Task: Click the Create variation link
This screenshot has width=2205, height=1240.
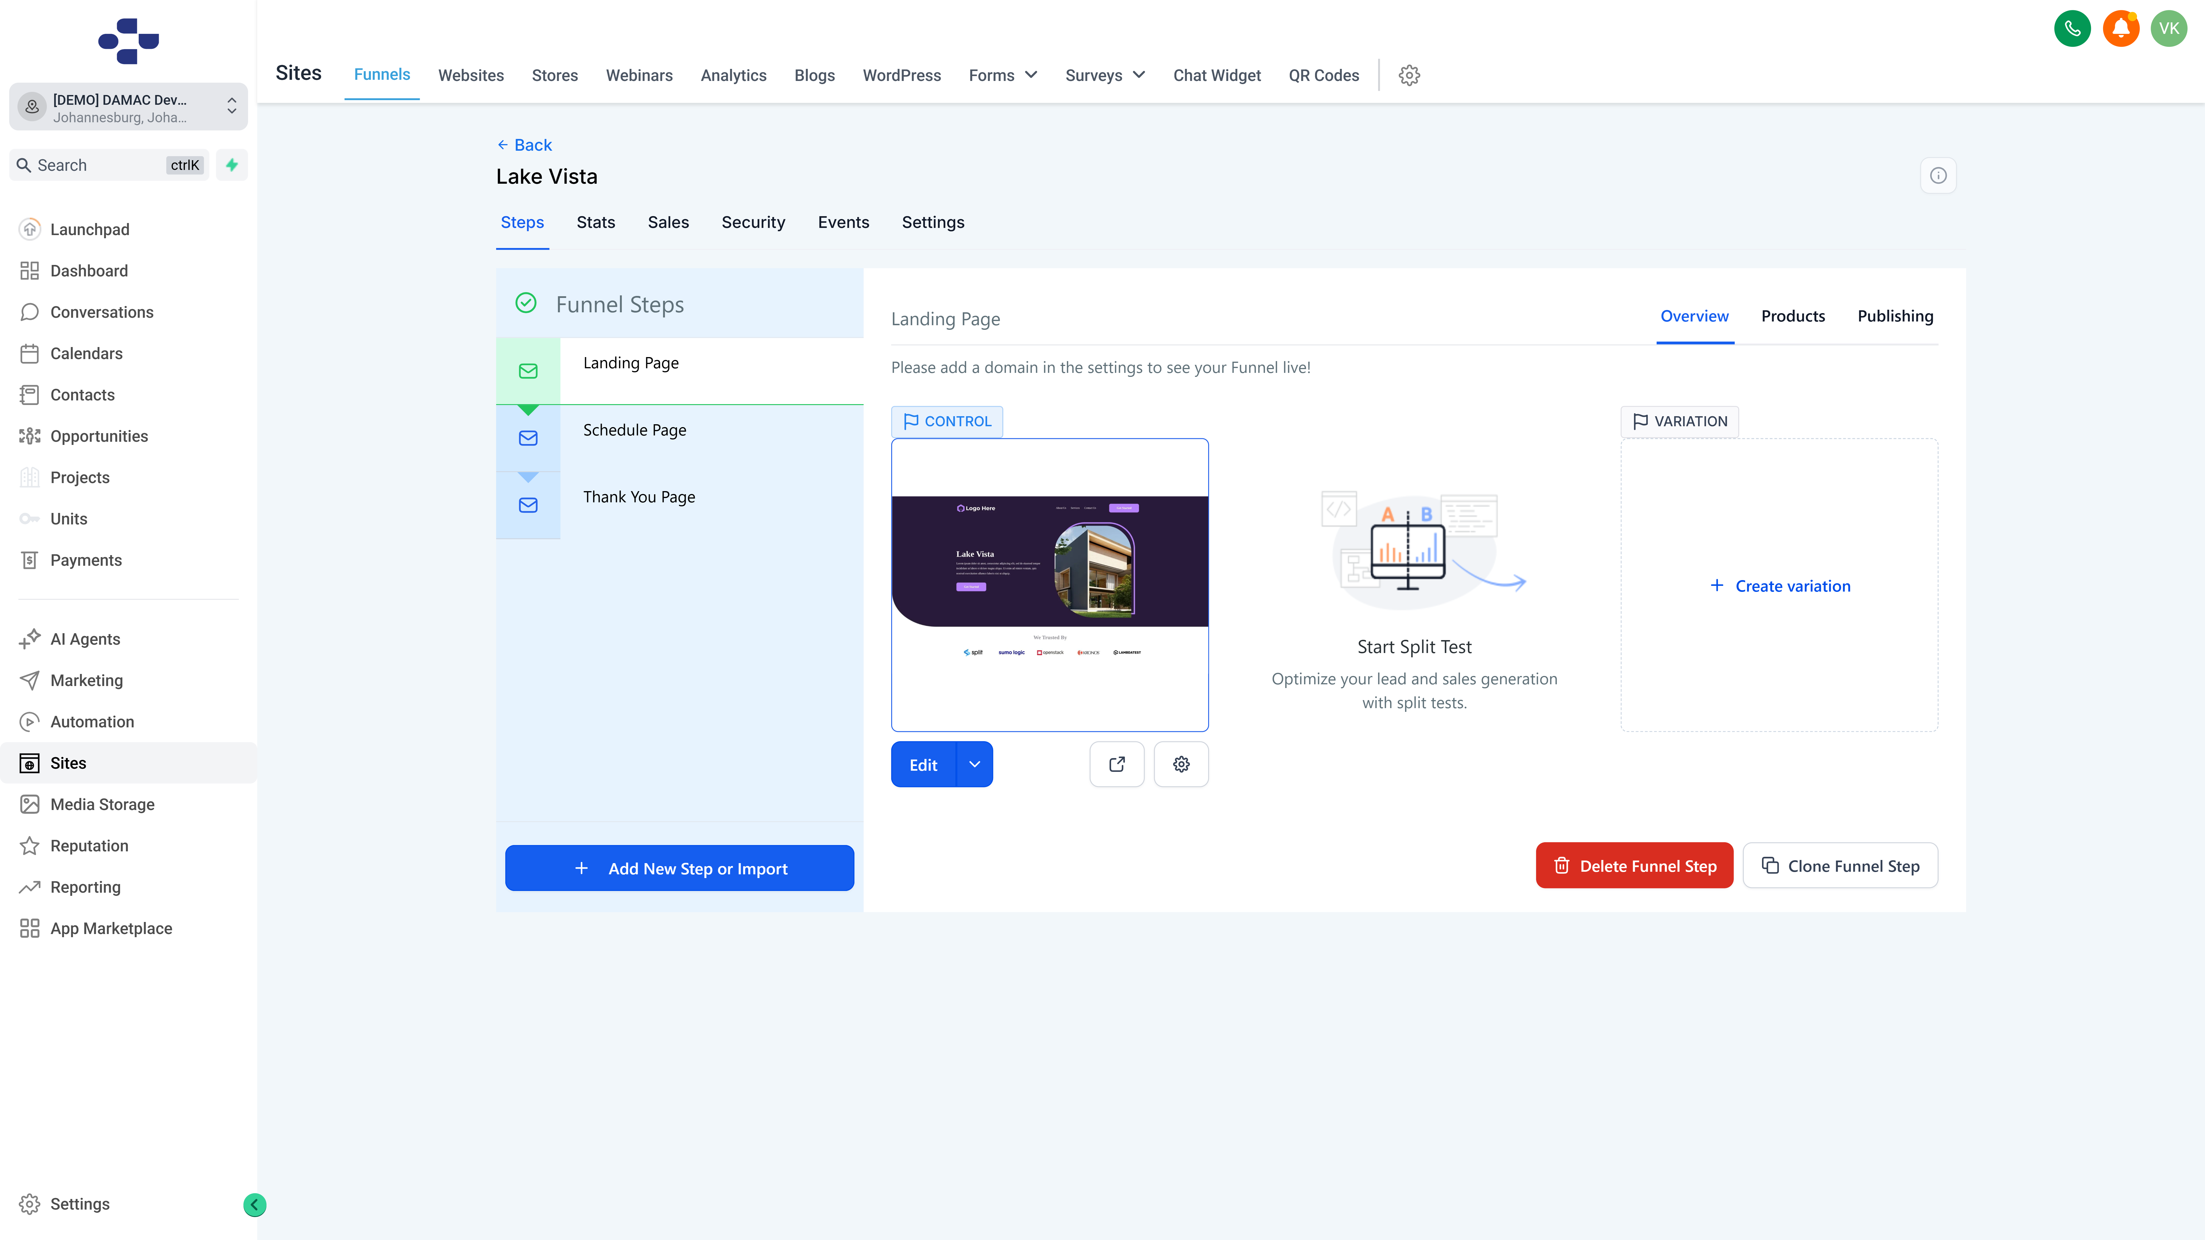Action: click(x=1780, y=586)
